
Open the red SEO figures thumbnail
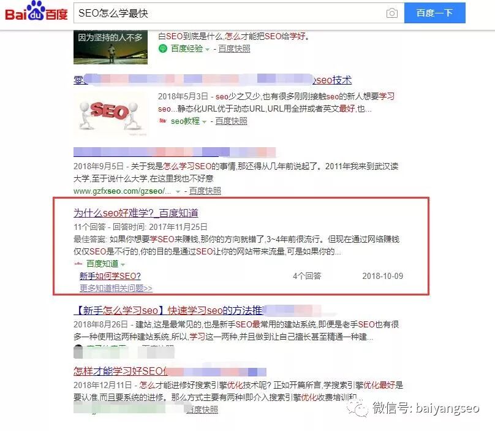tap(110, 115)
